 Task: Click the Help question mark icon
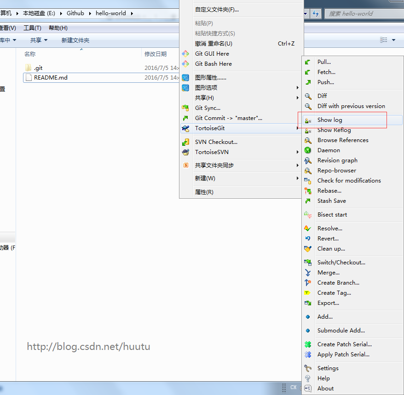(x=308, y=378)
